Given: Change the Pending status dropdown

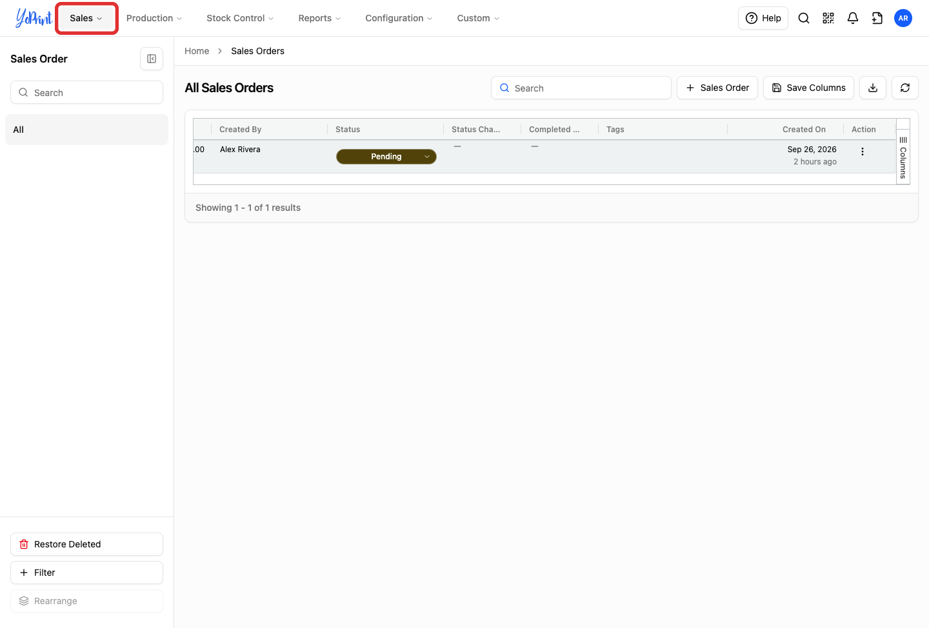Looking at the screenshot, I should point(386,157).
